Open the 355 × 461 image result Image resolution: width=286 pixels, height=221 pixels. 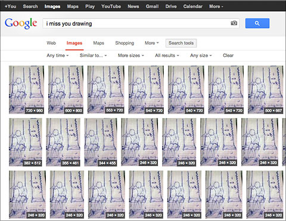pyautogui.click(x=63, y=142)
